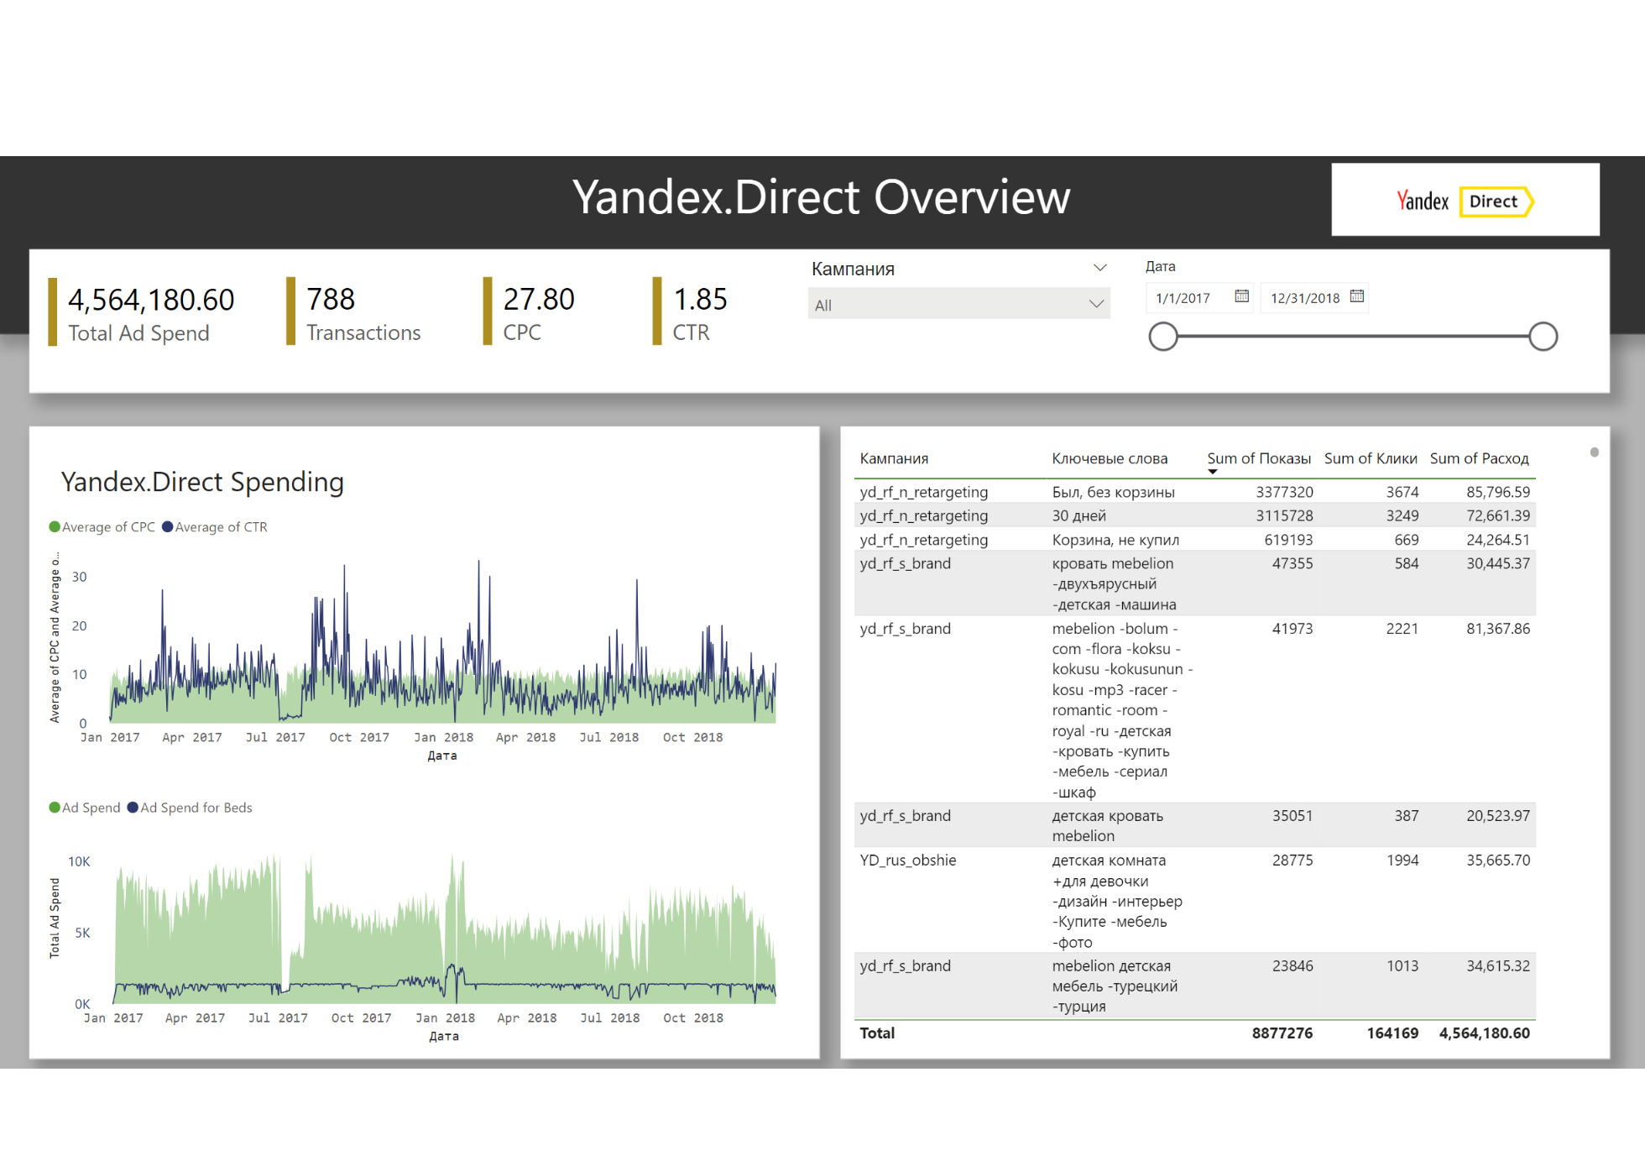Click the left date slider handle

click(1163, 337)
